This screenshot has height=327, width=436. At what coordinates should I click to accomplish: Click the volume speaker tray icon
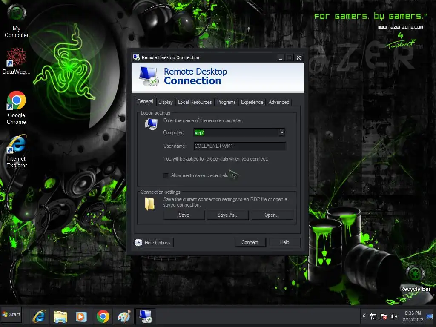[394, 316]
